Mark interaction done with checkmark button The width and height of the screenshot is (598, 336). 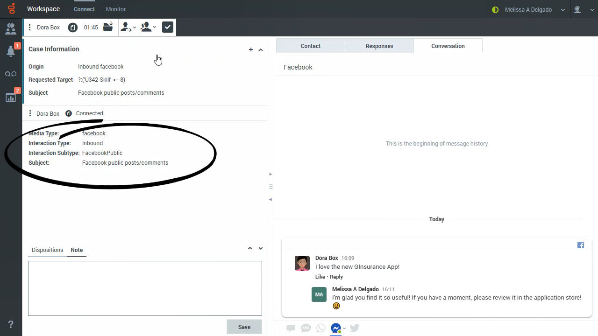168,27
